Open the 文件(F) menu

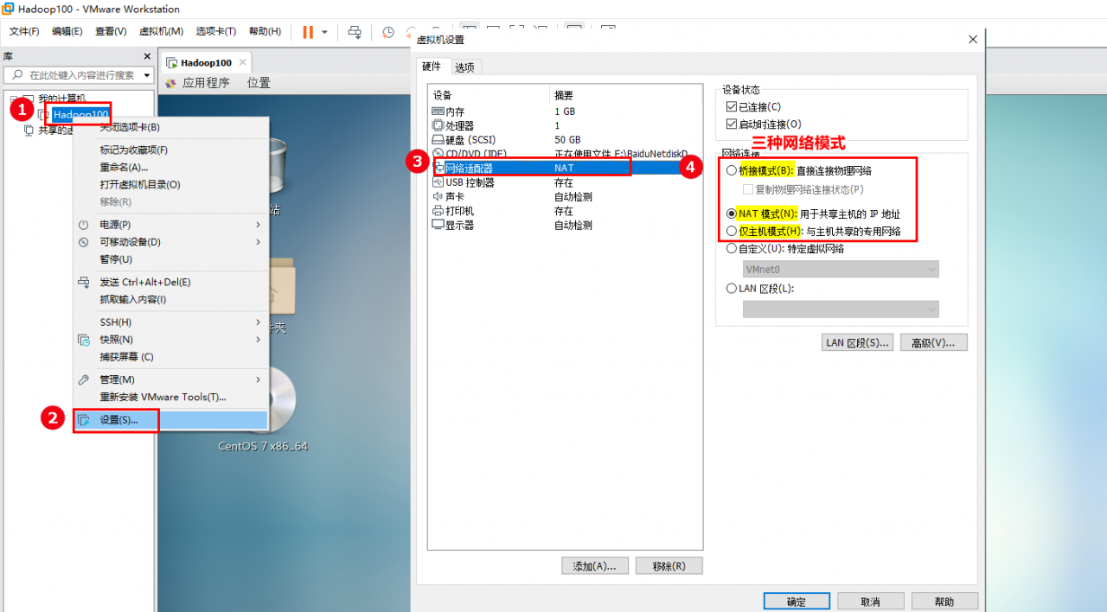[x=24, y=32]
